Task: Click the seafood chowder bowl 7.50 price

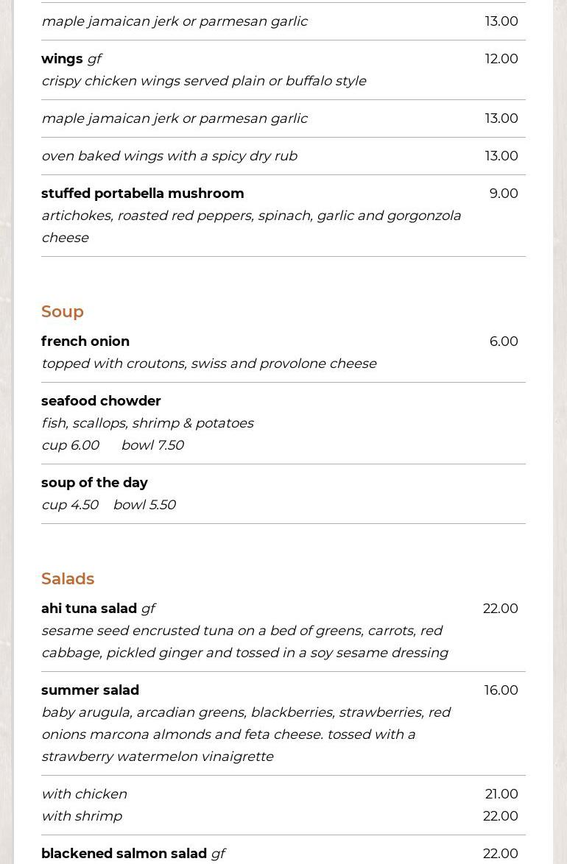Action: [152, 445]
